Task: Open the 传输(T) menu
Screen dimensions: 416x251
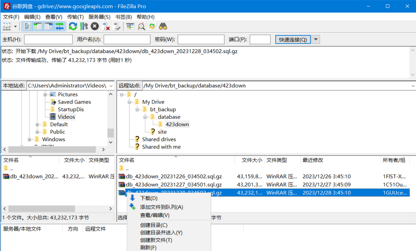Action: click(75, 17)
